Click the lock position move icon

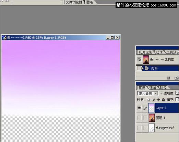[x=158, y=100]
